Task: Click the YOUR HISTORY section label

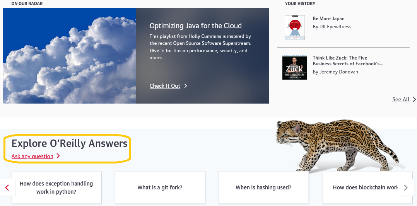Action: pyautogui.click(x=300, y=4)
